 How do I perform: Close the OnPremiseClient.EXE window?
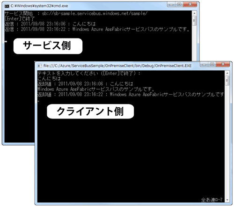(223, 64)
